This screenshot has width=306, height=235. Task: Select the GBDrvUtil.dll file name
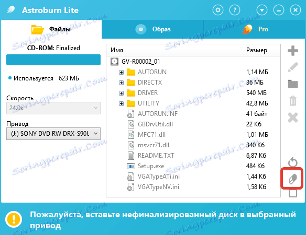155,124
